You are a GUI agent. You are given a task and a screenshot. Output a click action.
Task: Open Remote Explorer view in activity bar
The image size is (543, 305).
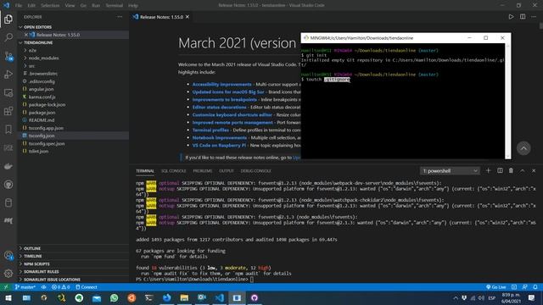pyautogui.click(x=8, y=92)
